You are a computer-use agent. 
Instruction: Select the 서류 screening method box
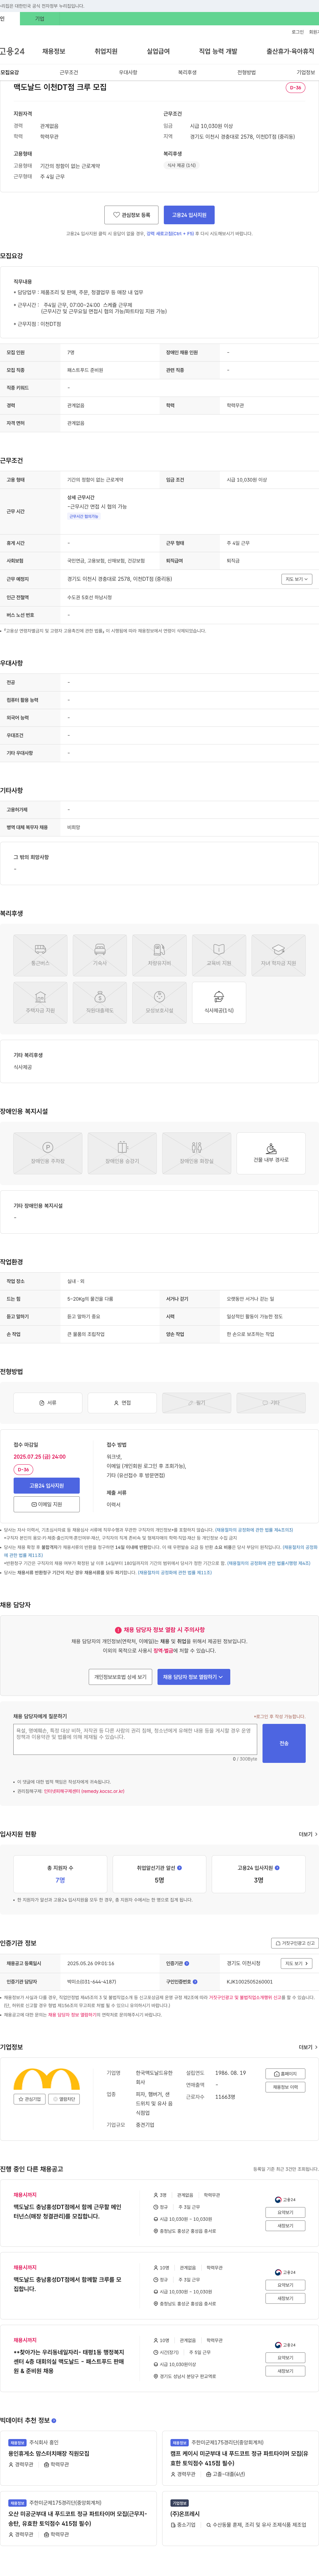(48, 1403)
